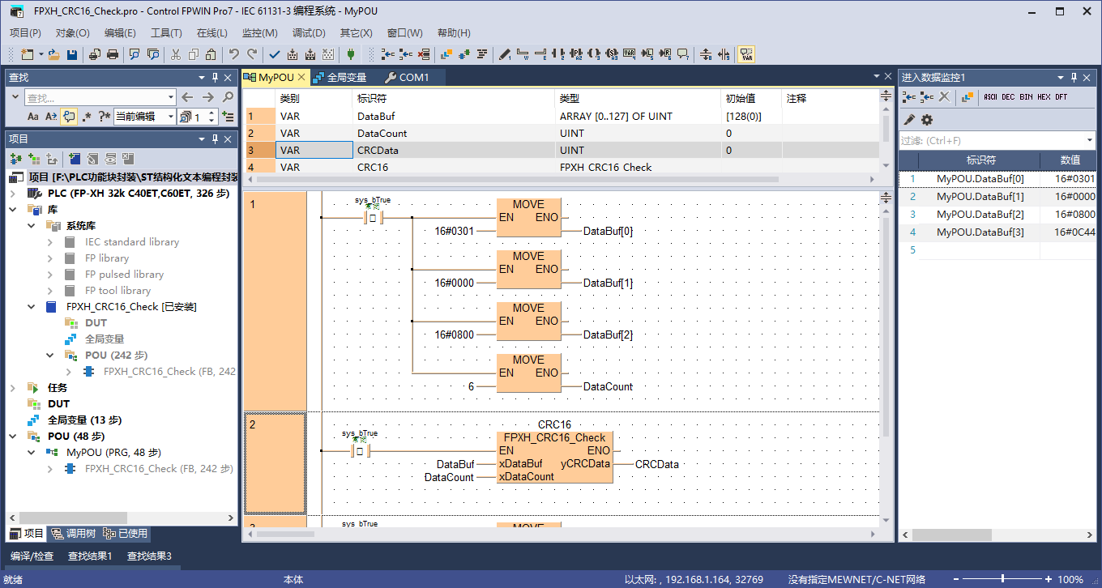Open the 查找结果1 bottom panel
The width and height of the screenshot is (1102, 588).
click(90, 556)
